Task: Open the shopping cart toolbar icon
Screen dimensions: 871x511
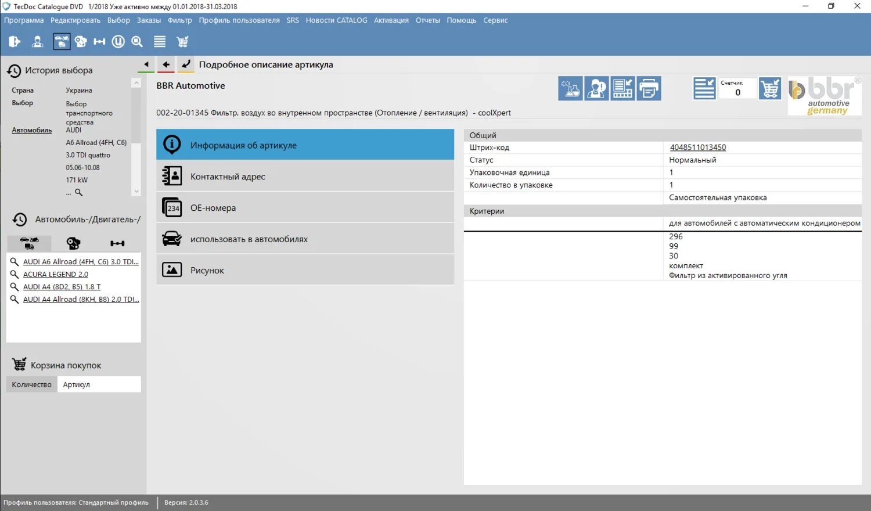Action: pos(182,42)
